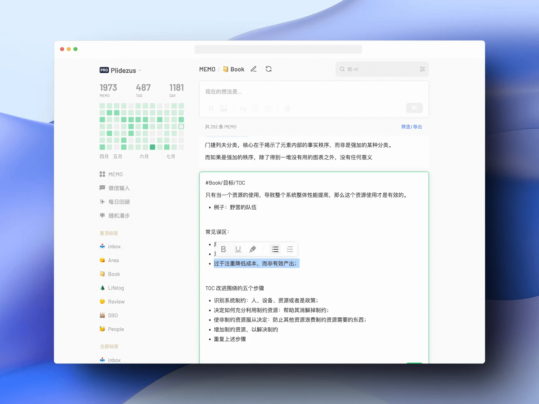Click the People emoji icon
539x404 pixels.
coord(102,329)
